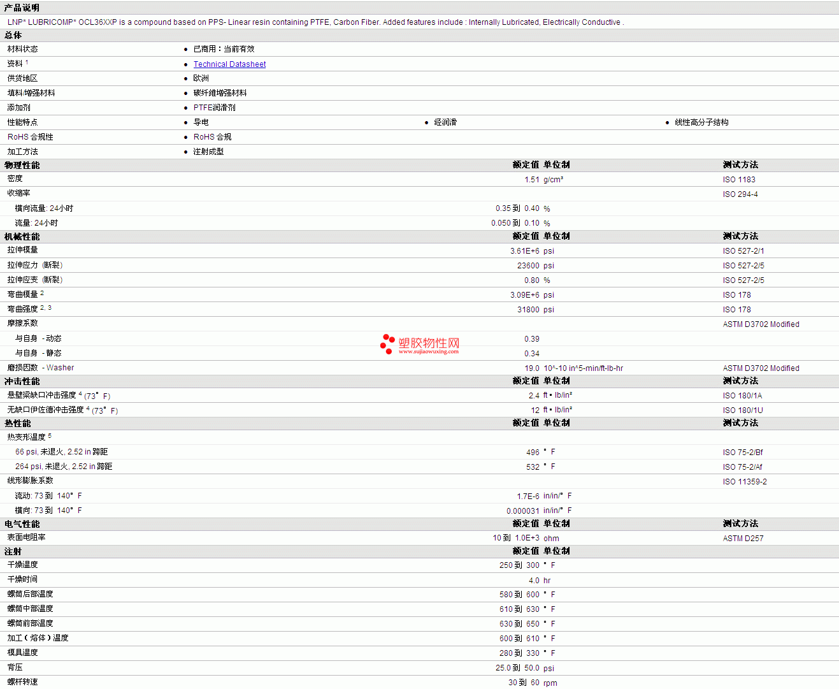The width and height of the screenshot is (839, 689).
Task: Select the wear factor value 19.0
Action: click(532, 368)
